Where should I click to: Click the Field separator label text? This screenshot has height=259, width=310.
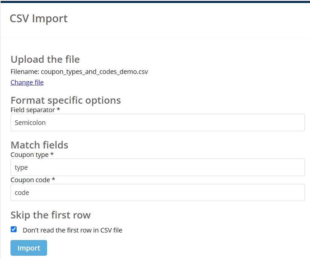(x=33, y=110)
